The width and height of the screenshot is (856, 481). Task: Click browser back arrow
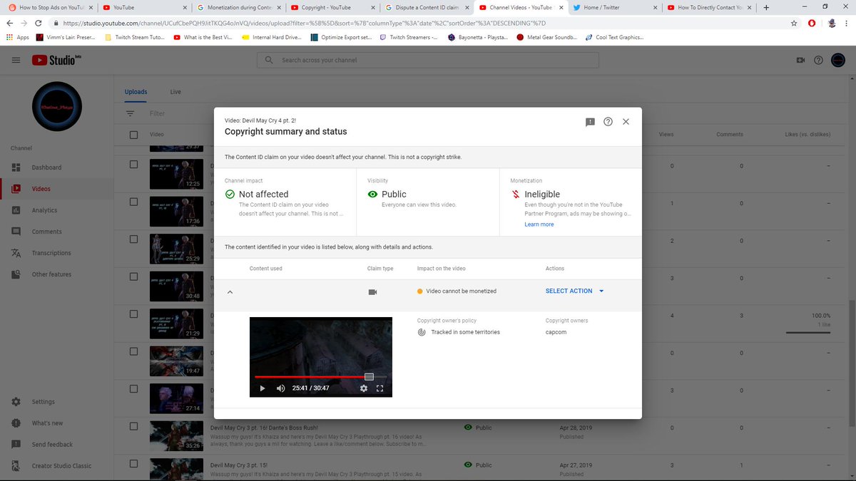(9, 23)
